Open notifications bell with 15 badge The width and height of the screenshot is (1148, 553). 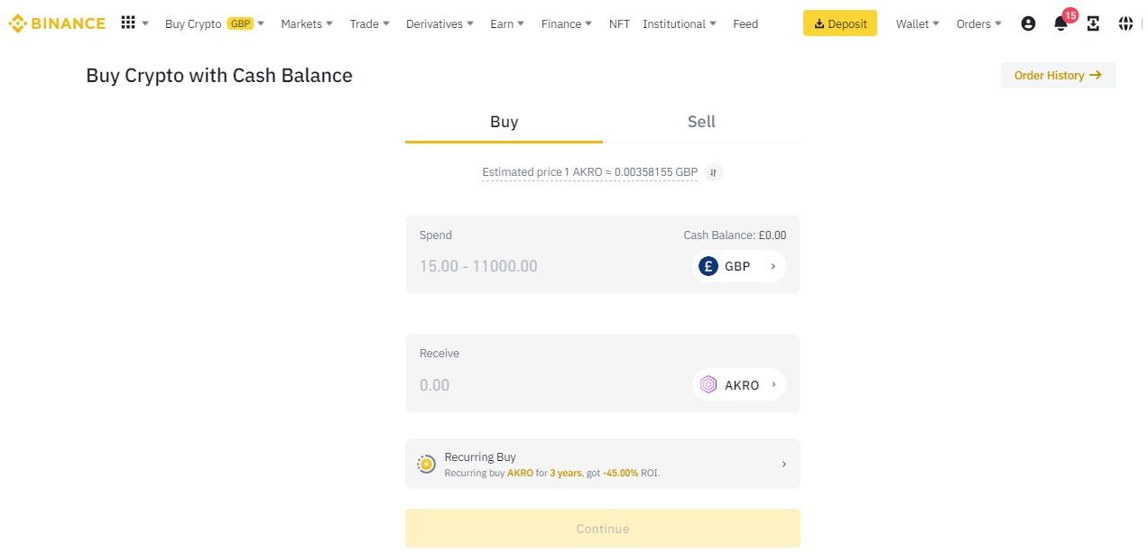tap(1062, 23)
